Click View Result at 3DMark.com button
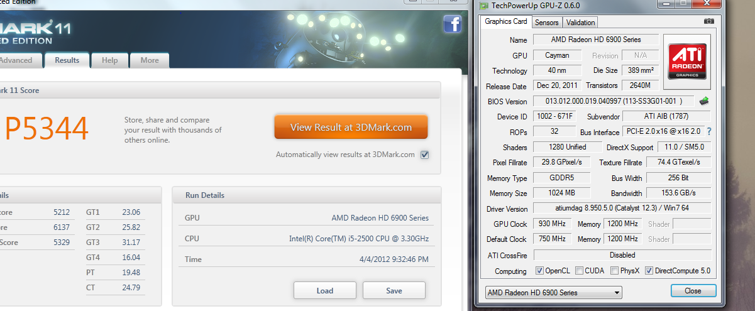The height and width of the screenshot is (311, 755). tap(351, 127)
